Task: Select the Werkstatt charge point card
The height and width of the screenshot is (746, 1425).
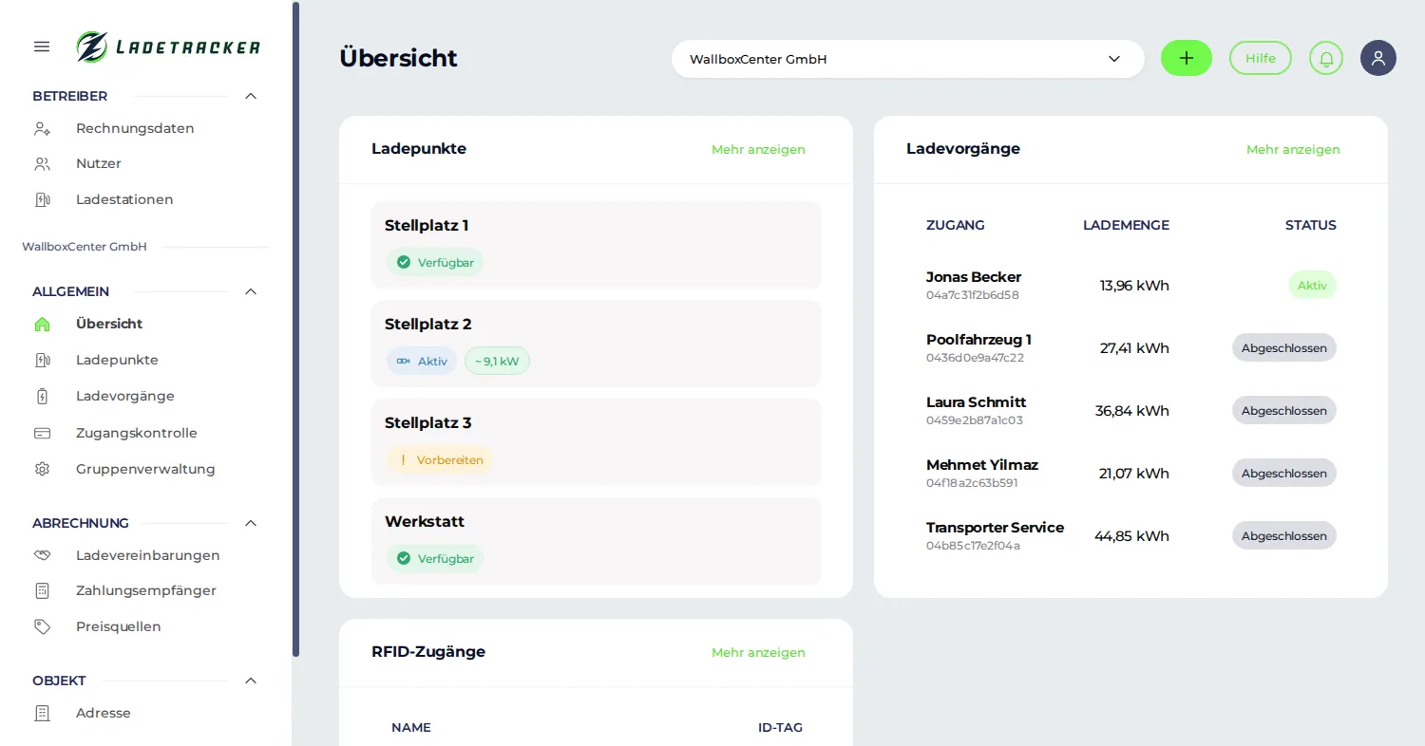Action: pos(596,541)
